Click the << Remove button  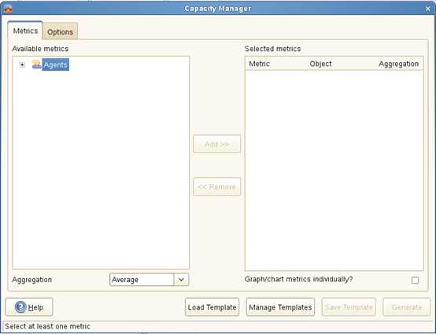[x=217, y=186]
